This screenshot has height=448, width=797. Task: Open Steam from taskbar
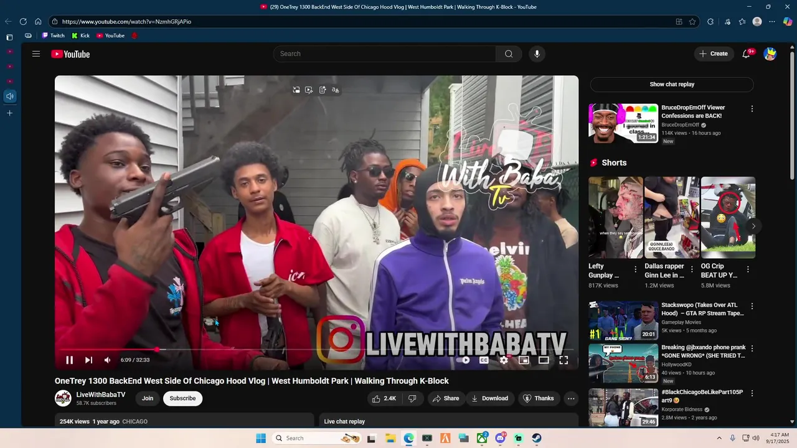537,438
